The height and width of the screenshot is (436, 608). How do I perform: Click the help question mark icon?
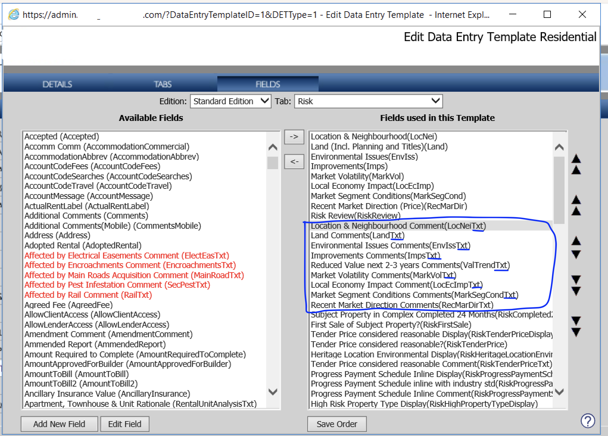[x=588, y=421]
